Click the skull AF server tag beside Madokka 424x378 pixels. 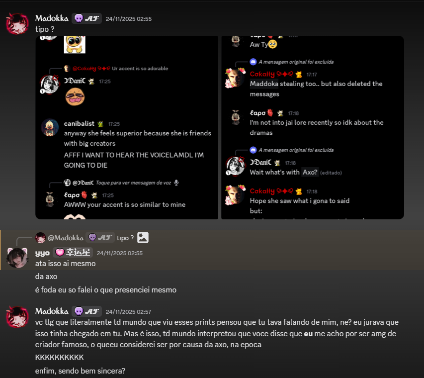[x=87, y=18]
